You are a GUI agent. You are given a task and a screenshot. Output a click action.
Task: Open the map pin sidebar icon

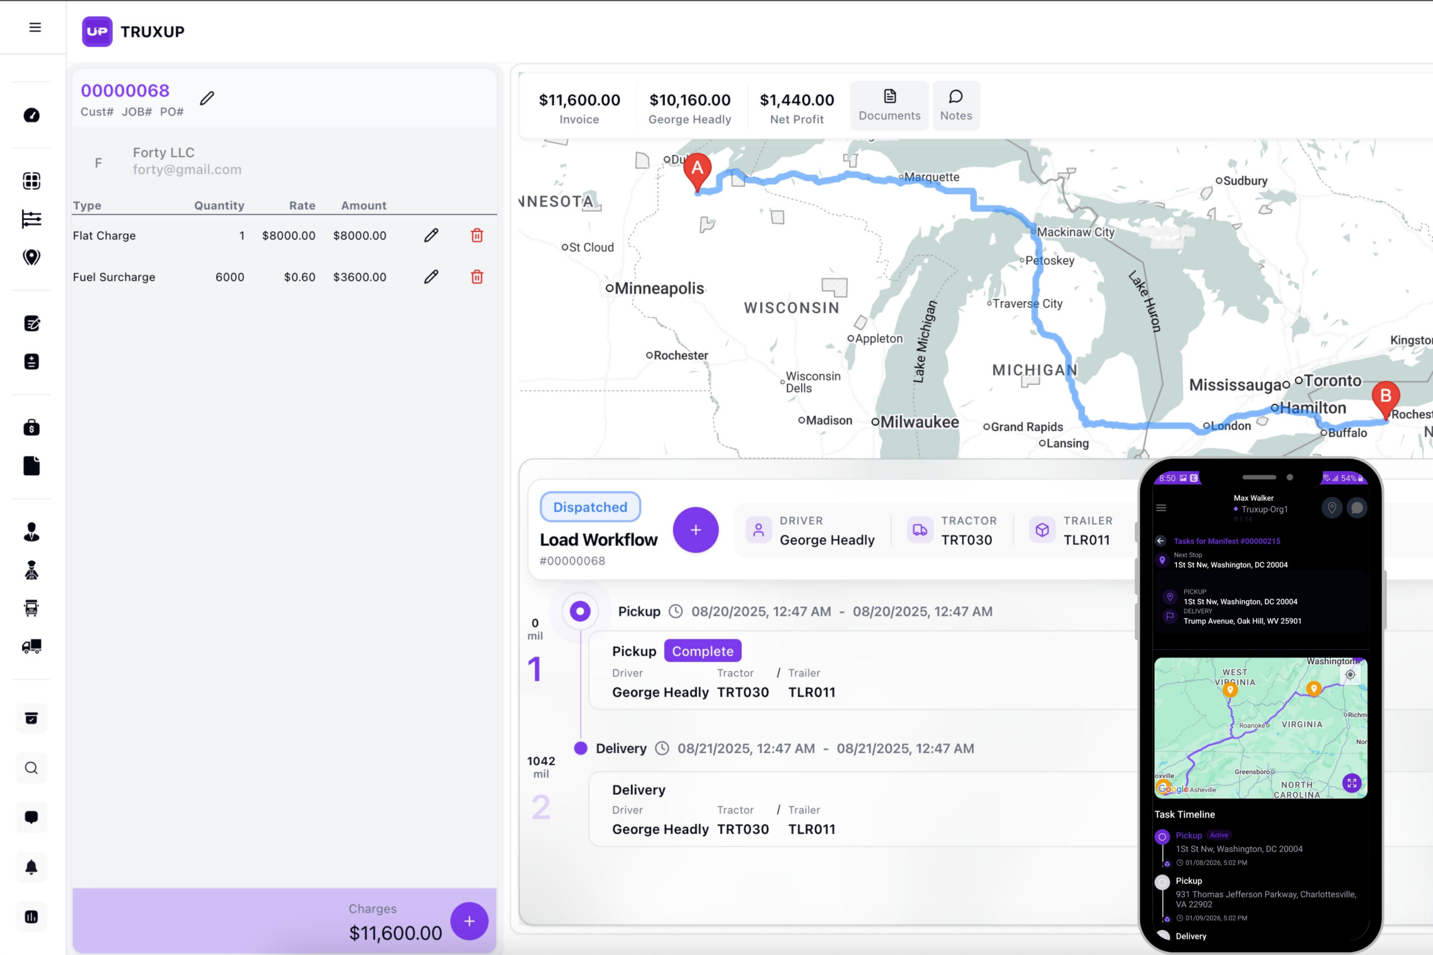32,257
